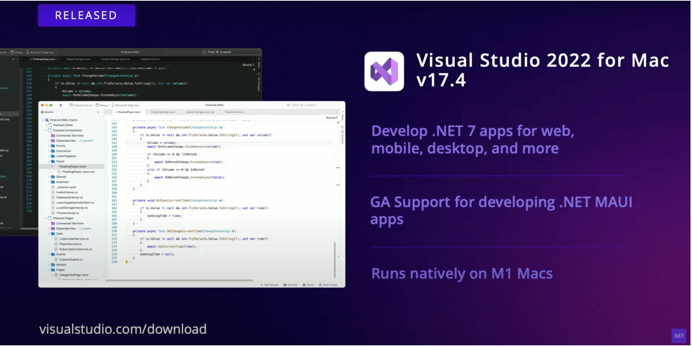Screen dimensions: 692x347
Task: Click the editor vertical scrollbar in light window
Action: (335, 260)
